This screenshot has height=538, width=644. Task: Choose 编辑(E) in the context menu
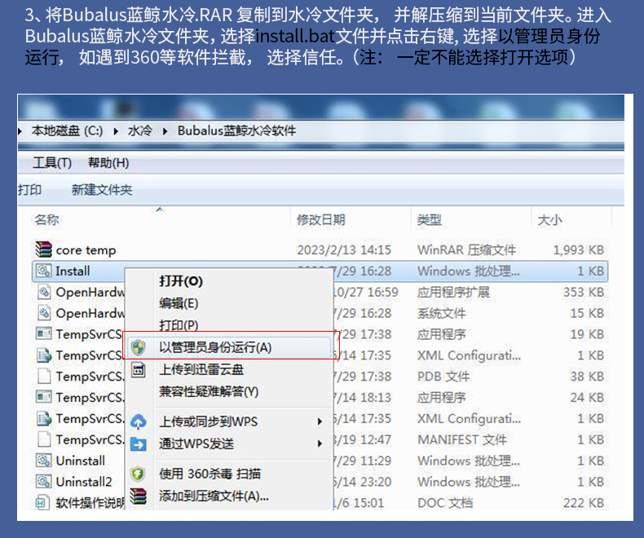click(x=179, y=303)
